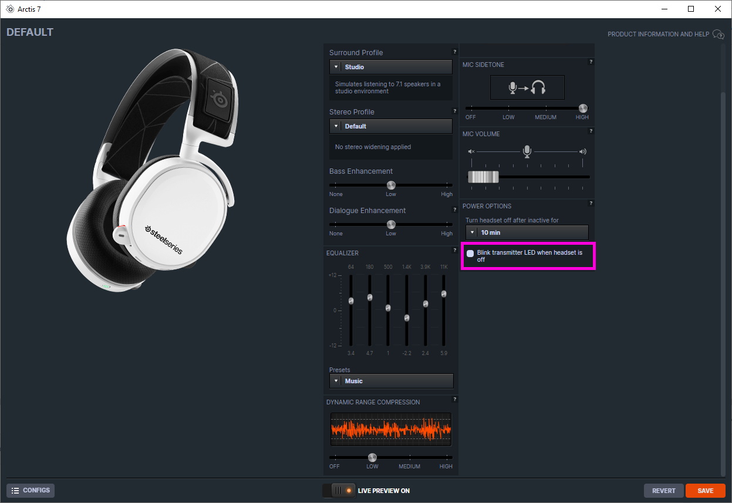Click the Compression OFF label
This screenshot has height=503, width=732.
(x=335, y=467)
